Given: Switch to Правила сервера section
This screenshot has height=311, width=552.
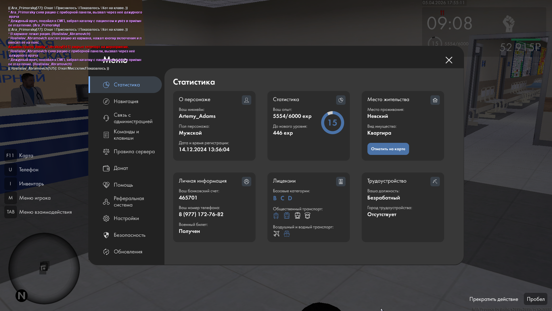Looking at the screenshot, I should [134, 151].
